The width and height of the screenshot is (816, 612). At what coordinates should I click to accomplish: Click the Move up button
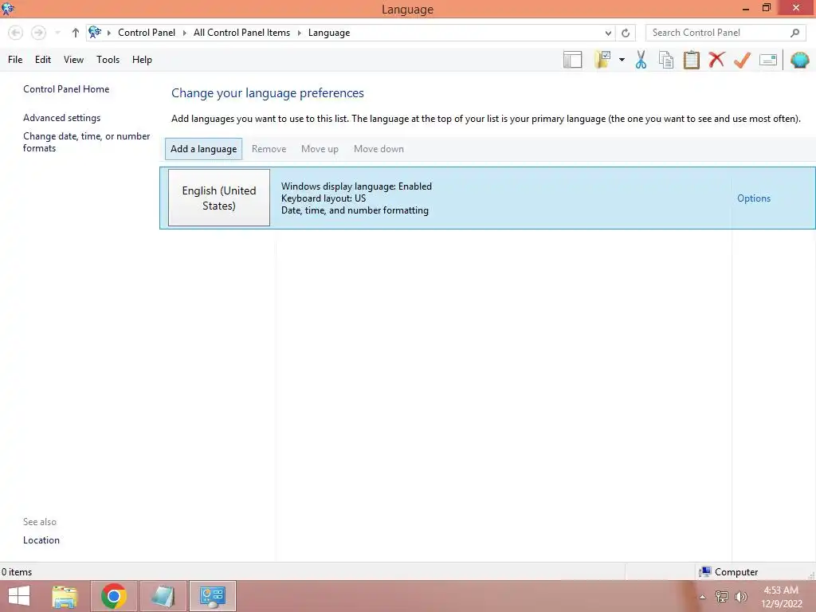click(320, 149)
